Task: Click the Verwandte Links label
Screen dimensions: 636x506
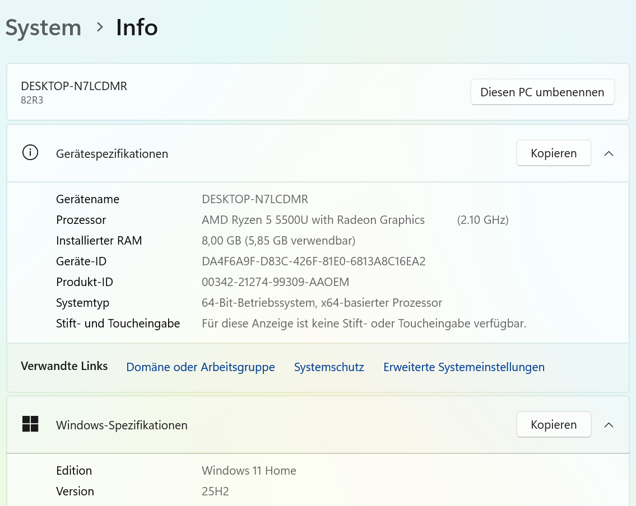Action: pyautogui.click(x=64, y=366)
